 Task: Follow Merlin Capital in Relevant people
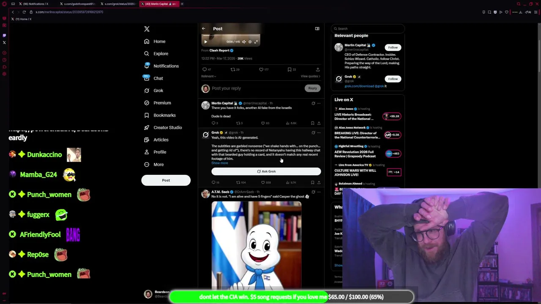pyautogui.click(x=393, y=47)
